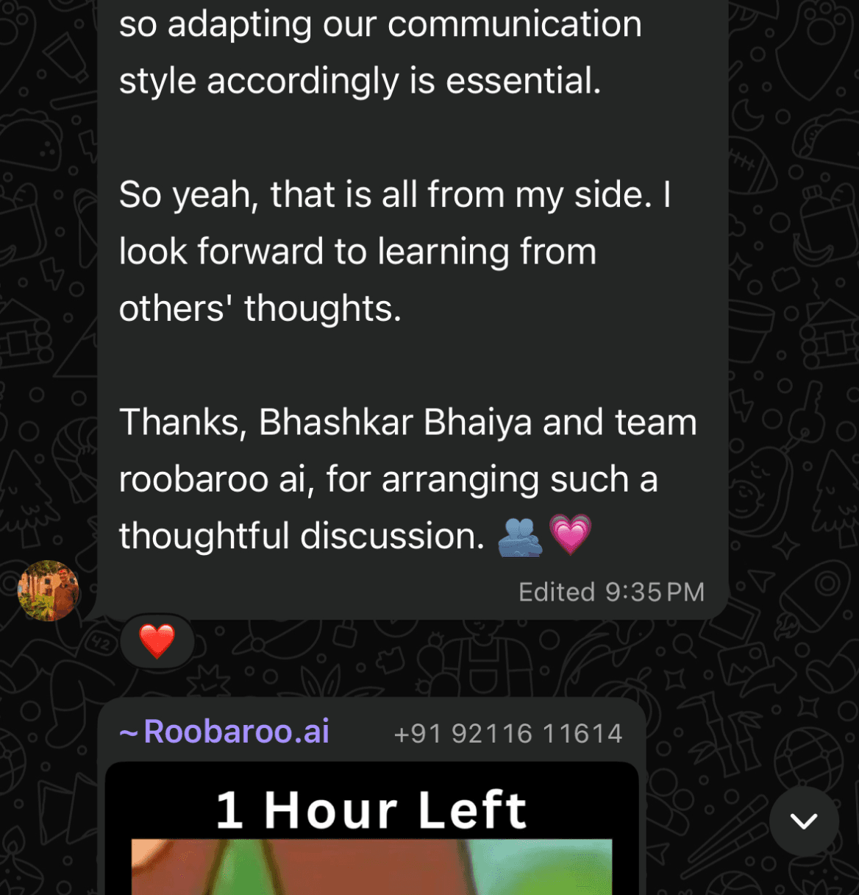The image size is (859, 895).
Task: Click the colorful picture below '1 Hour Left'
Action: tap(371, 867)
